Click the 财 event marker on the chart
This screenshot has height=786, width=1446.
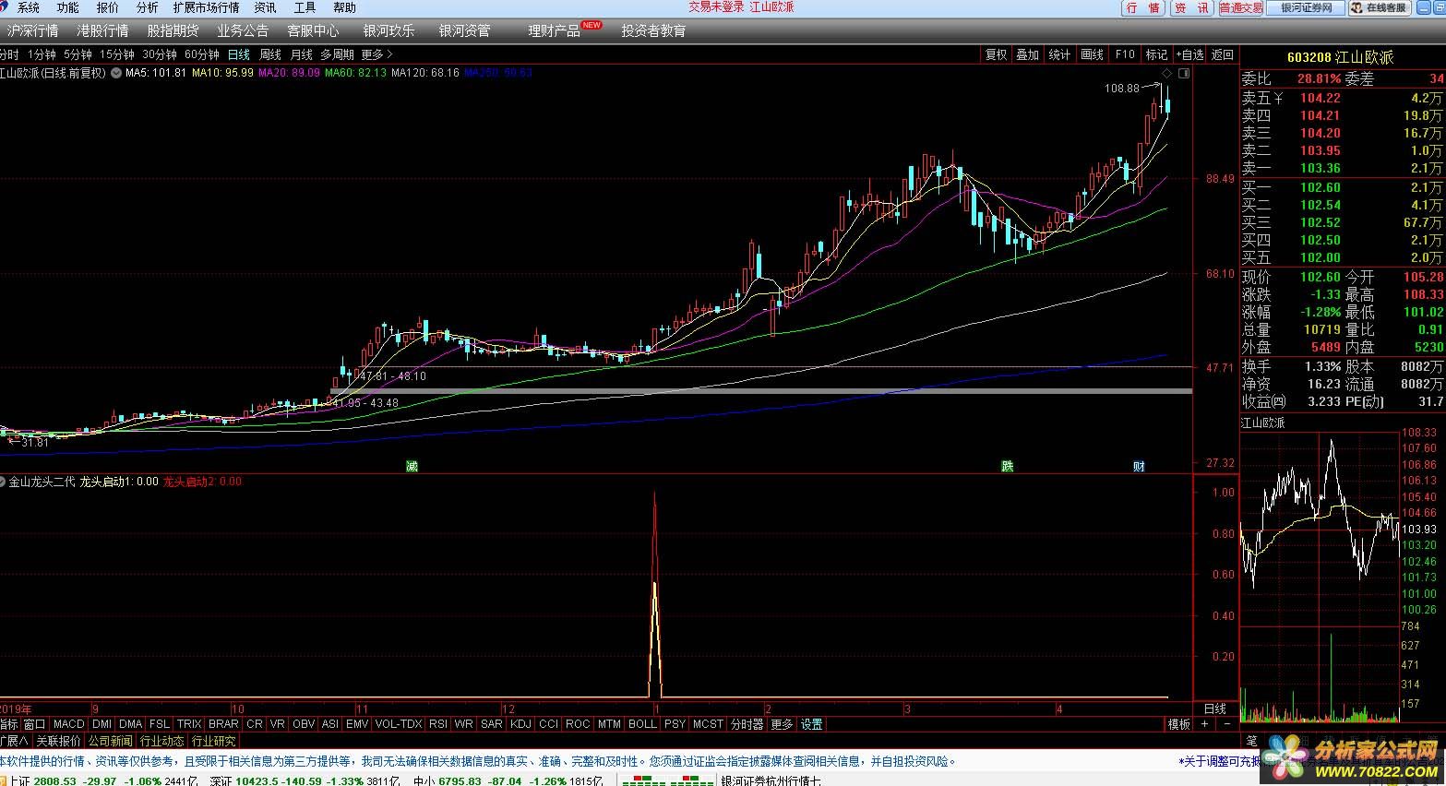click(x=1140, y=466)
